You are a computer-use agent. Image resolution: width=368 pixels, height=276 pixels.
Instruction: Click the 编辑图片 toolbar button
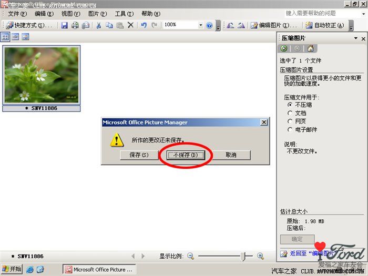tap(274, 25)
